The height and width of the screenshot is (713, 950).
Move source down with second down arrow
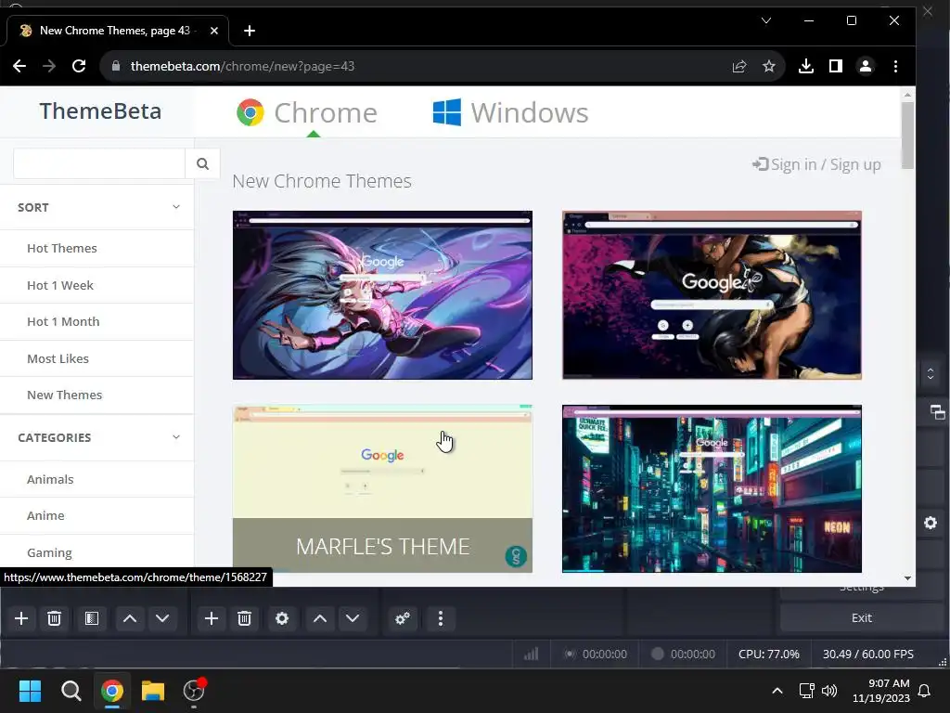353,618
